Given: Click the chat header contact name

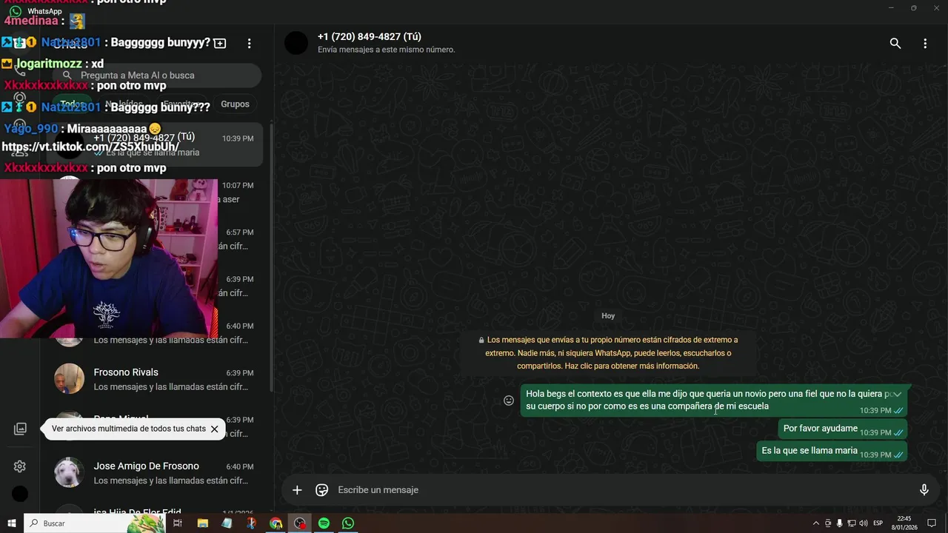Looking at the screenshot, I should coord(369,36).
